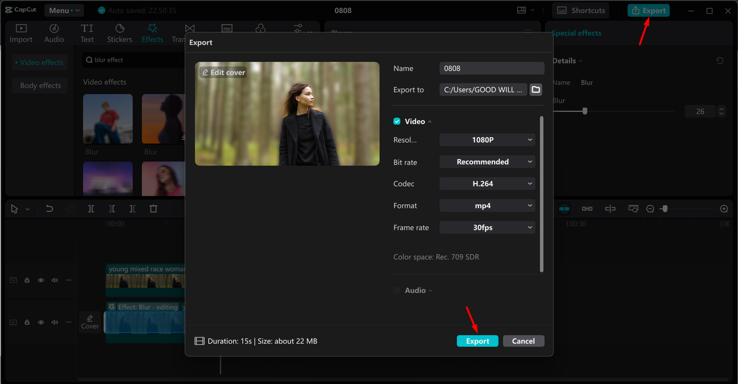Cancel the Export dialog
This screenshot has height=384, width=738.
tap(524, 341)
